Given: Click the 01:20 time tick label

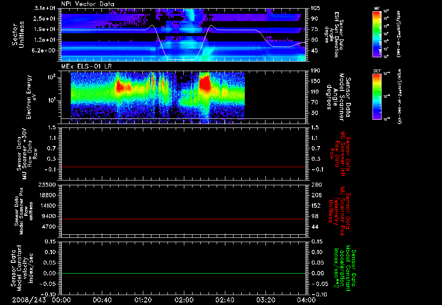Looking at the screenshot, I should pyautogui.click(x=143, y=300).
